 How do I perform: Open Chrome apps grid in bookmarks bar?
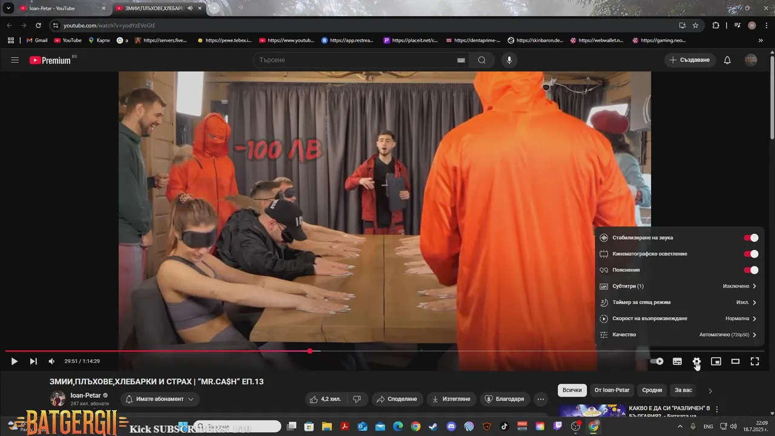(11, 41)
